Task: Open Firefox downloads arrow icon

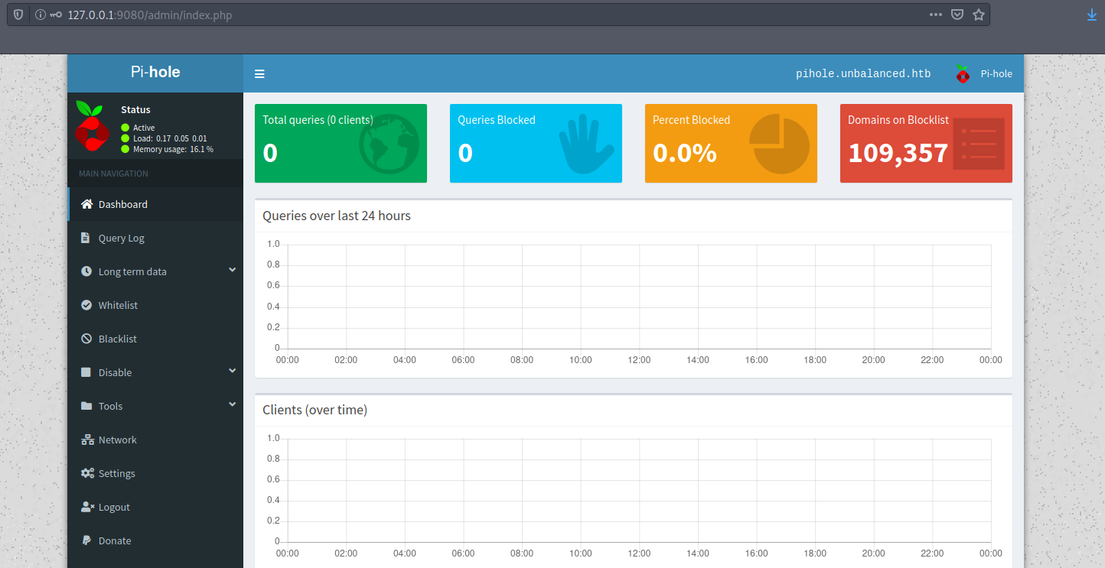Action: click(1092, 15)
